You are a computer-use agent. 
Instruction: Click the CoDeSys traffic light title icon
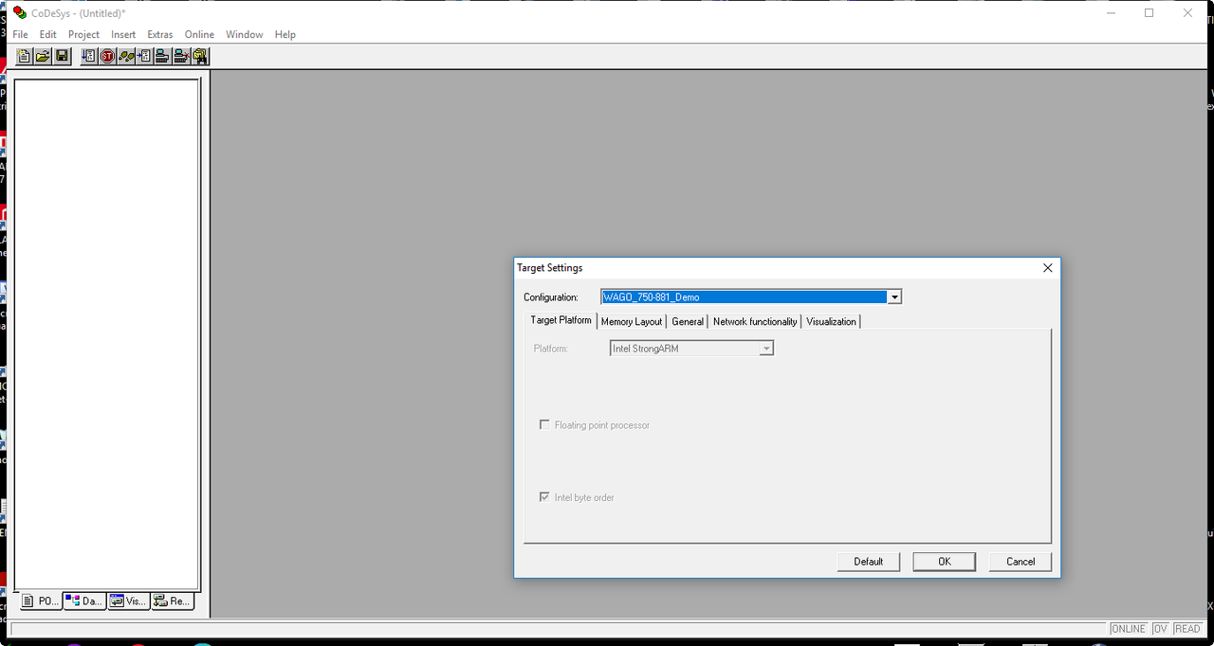pyautogui.click(x=20, y=13)
